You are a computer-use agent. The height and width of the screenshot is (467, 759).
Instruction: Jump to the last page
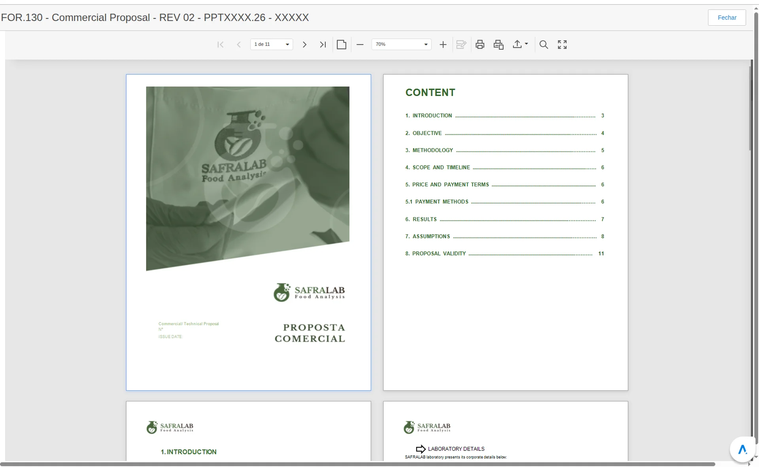pos(323,45)
